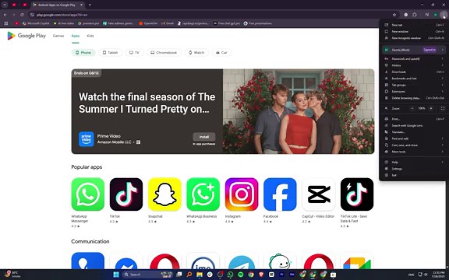Select the Car device filter chip

click(x=221, y=53)
